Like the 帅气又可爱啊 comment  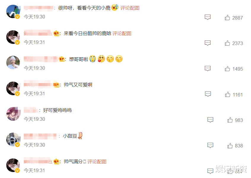228,94
